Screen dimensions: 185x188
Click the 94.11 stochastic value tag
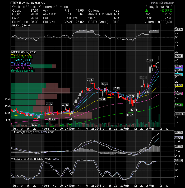[x=178, y=161]
